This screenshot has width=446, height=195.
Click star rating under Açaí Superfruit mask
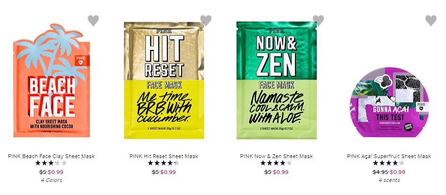click(x=389, y=163)
